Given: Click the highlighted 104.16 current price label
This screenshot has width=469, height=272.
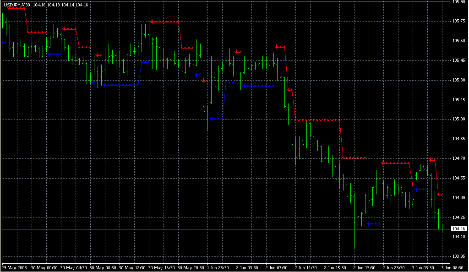Looking at the screenshot, I should coord(458,228).
